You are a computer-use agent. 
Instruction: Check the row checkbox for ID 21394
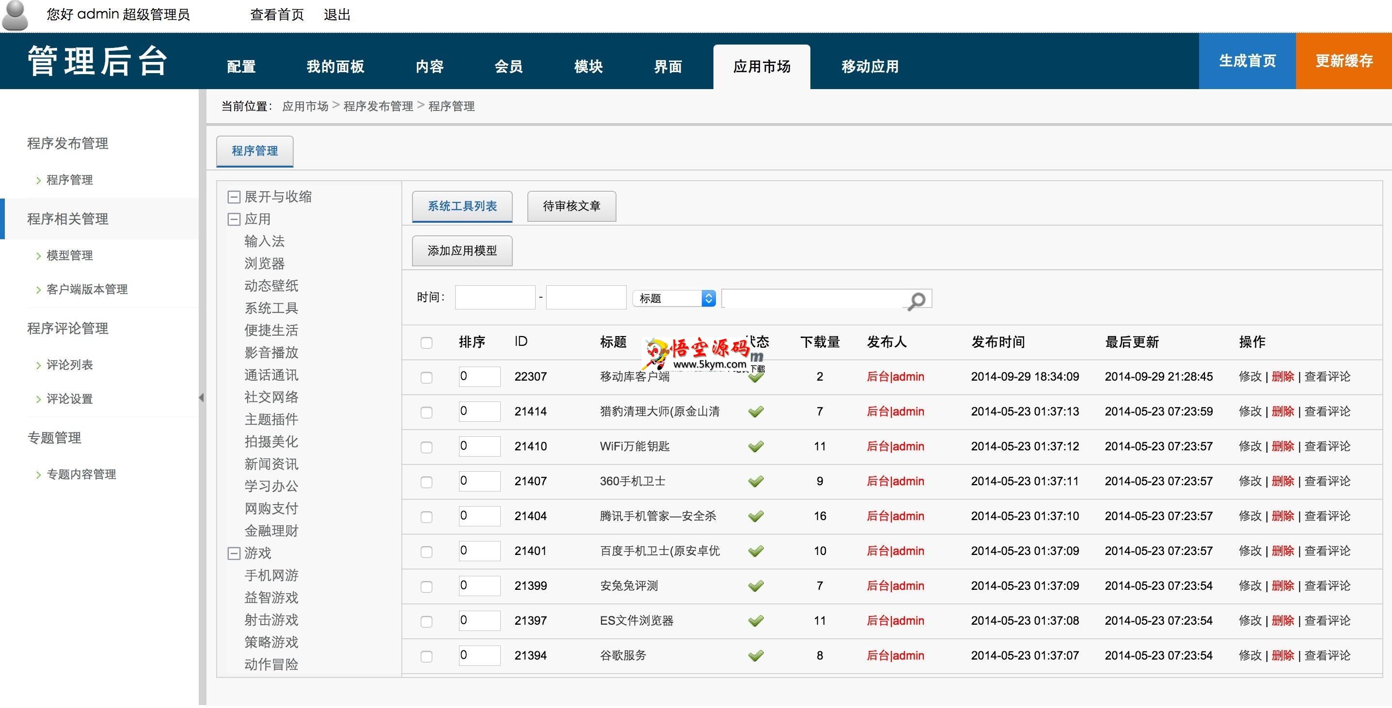(x=427, y=656)
